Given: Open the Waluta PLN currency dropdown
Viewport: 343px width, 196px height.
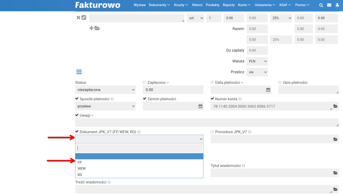Looking at the screenshot, I should 257,61.
